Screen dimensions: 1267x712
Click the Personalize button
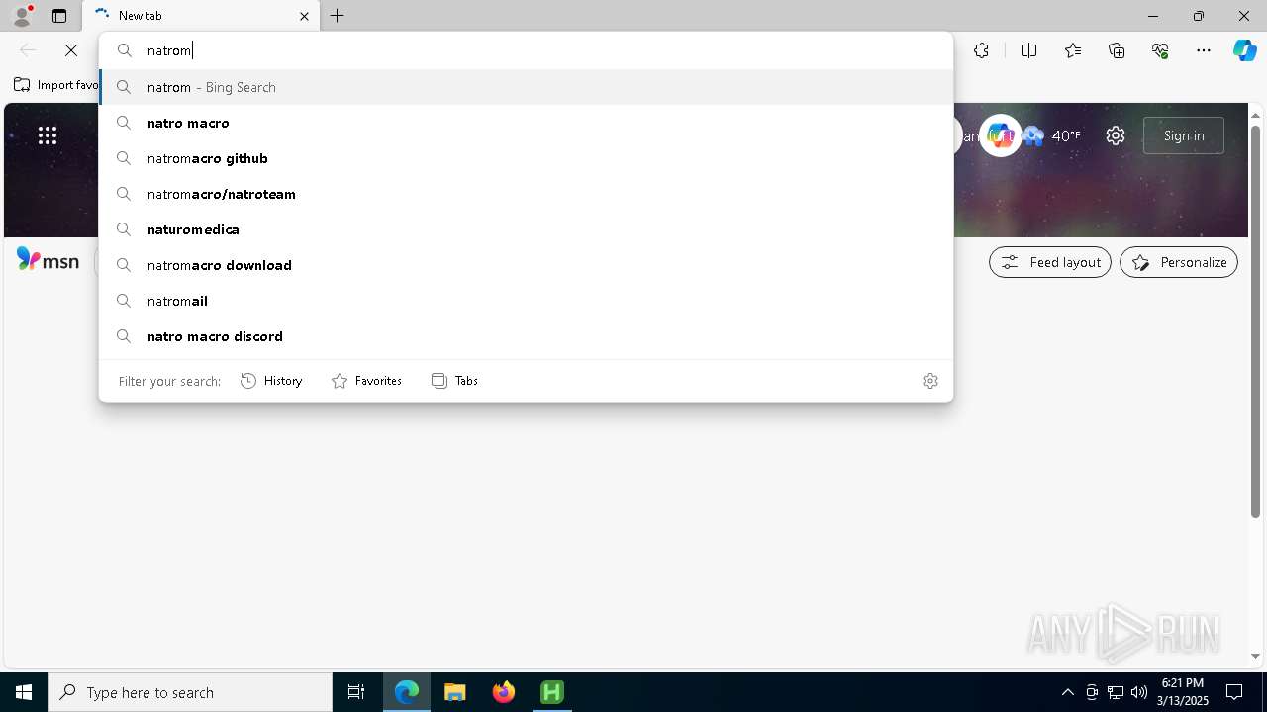[1179, 262]
